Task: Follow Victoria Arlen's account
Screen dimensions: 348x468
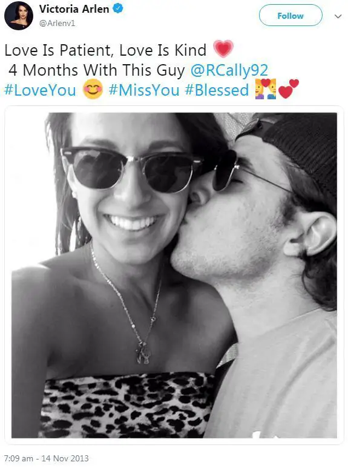Action: (x=291, y=16)
